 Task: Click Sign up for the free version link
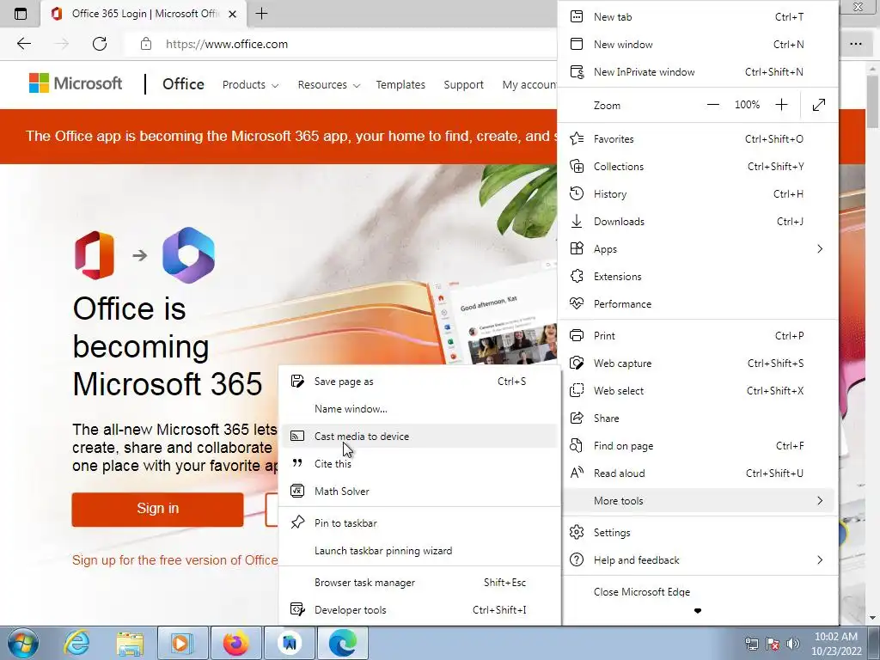[x=175, y=560]
